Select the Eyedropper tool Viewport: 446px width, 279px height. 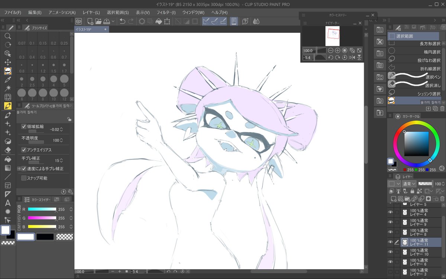point(7,80)
